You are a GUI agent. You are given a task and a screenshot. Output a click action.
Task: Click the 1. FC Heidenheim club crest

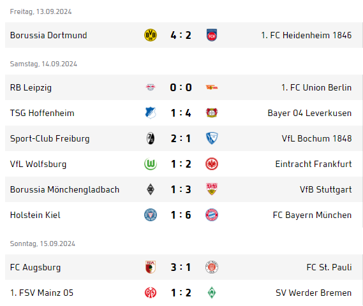[212, 35]
